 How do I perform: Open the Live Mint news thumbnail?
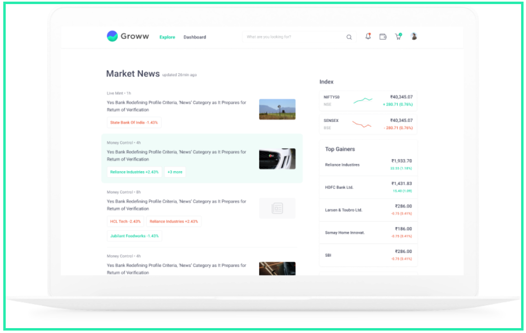pos(277,109)
